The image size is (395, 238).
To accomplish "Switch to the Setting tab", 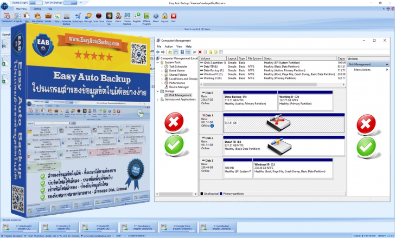I will [x=37, y=9].
